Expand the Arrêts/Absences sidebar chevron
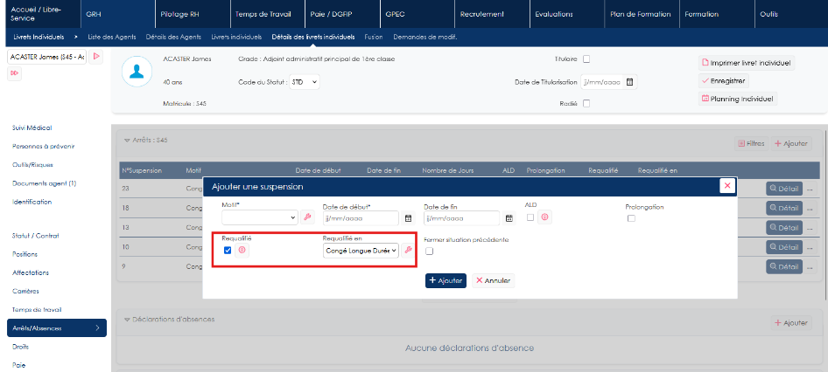This screenshot has height=372, width=828. click(x=98, y=327)
